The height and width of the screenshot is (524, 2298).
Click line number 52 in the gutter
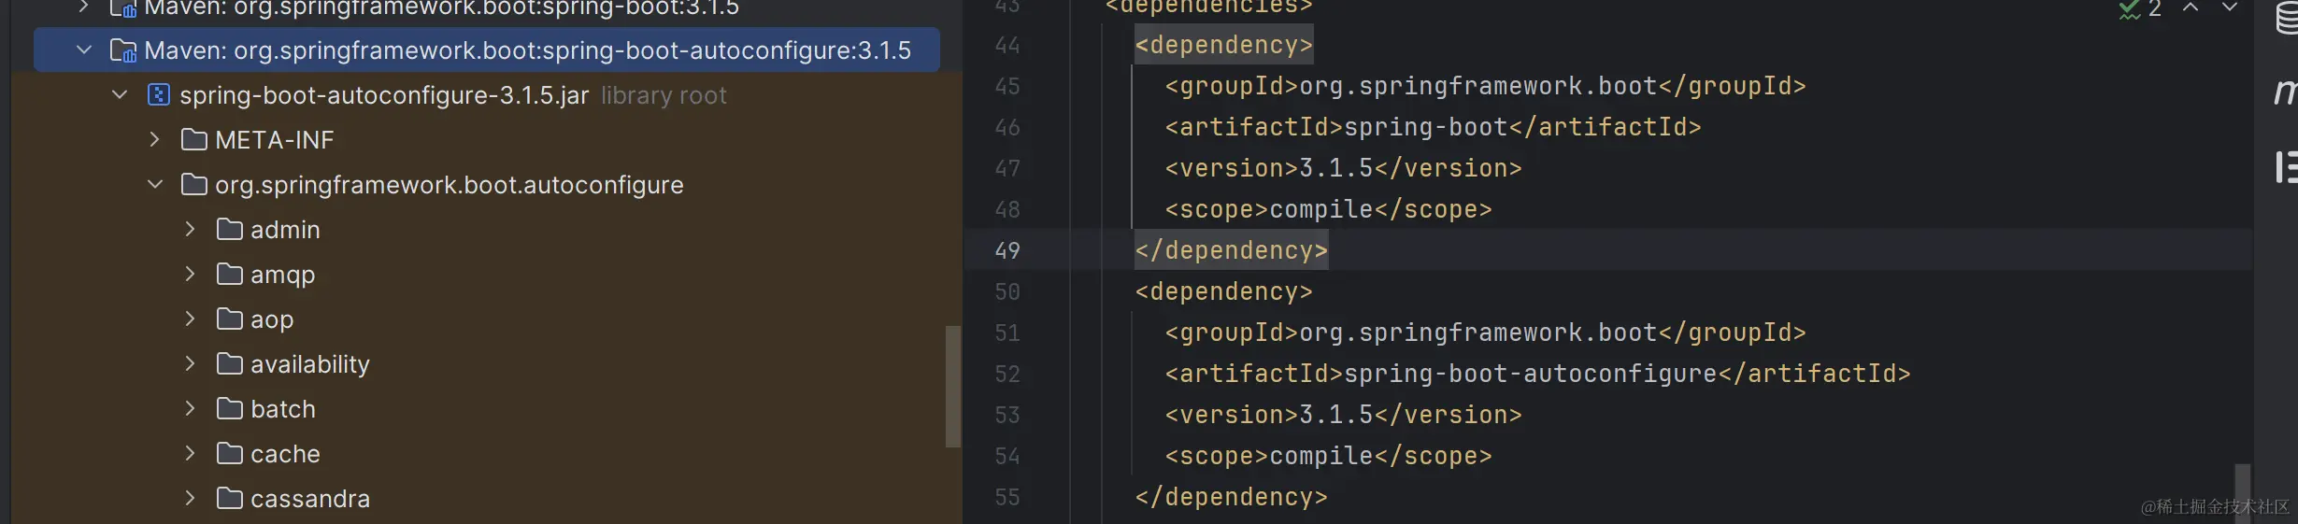[1007, 374]
